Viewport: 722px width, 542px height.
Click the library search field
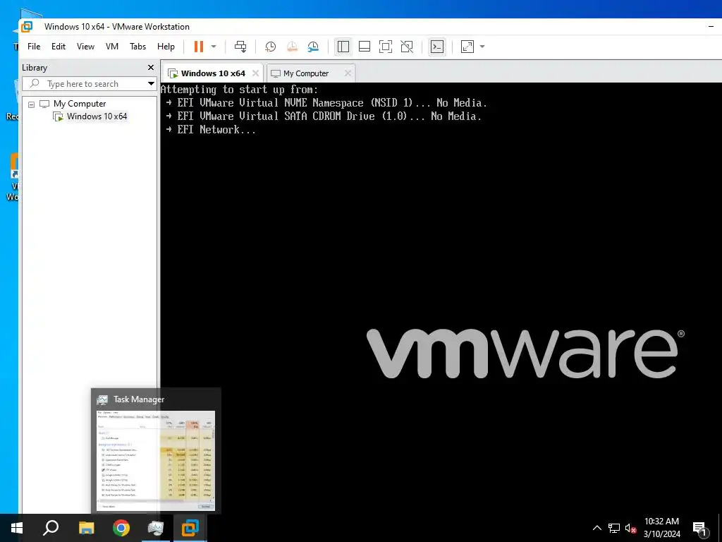(89, 84)
